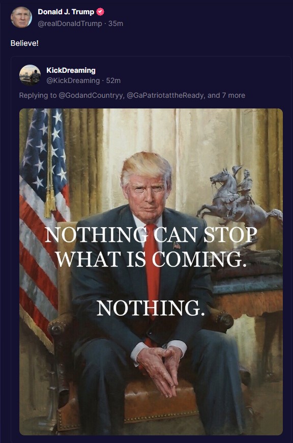The height and width of the screenshot is (443, 293).
Task: Click the Donald J. Trump display name
Action: 66,12
